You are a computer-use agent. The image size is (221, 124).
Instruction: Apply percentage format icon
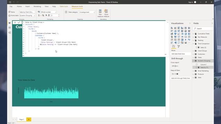[x=43, y=15]
